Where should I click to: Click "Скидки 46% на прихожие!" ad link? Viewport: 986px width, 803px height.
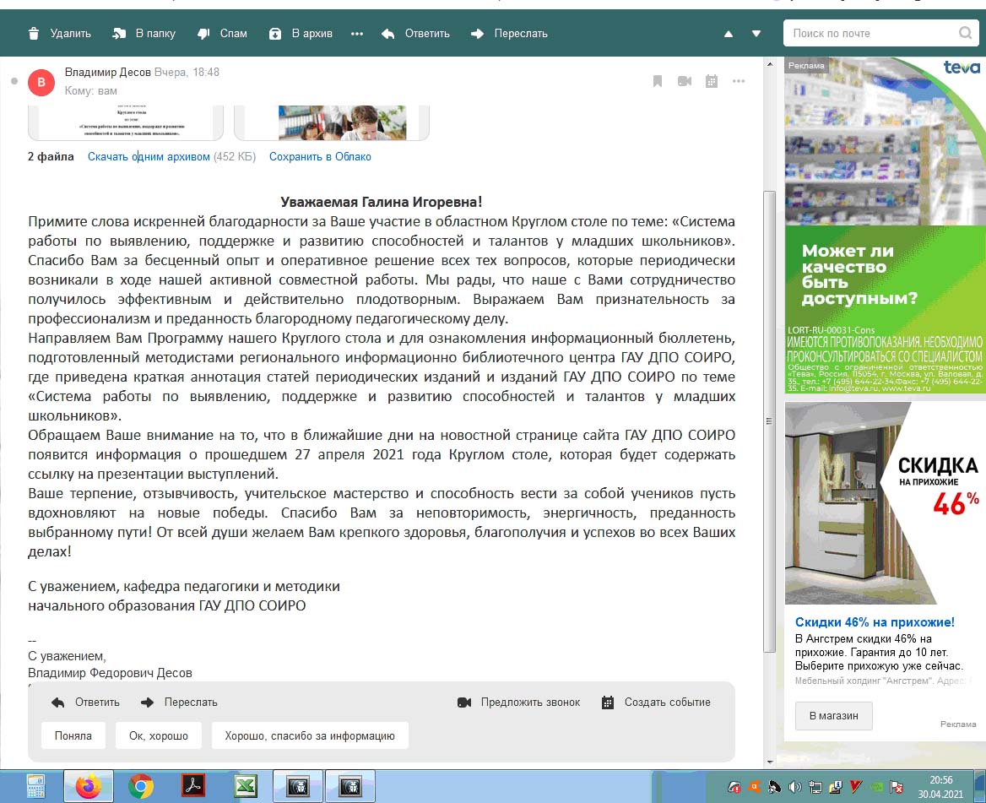click(875, 622)
